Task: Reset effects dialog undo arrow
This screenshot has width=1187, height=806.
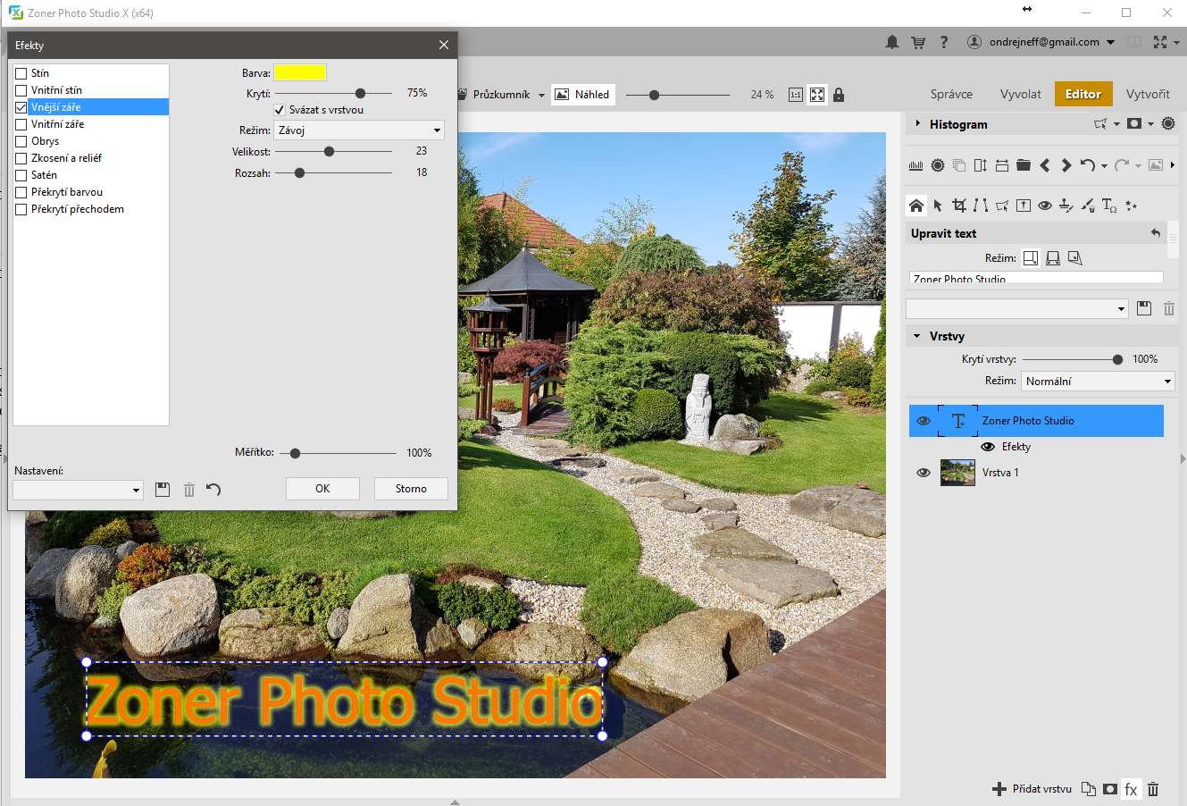Action: pos(213,490)
